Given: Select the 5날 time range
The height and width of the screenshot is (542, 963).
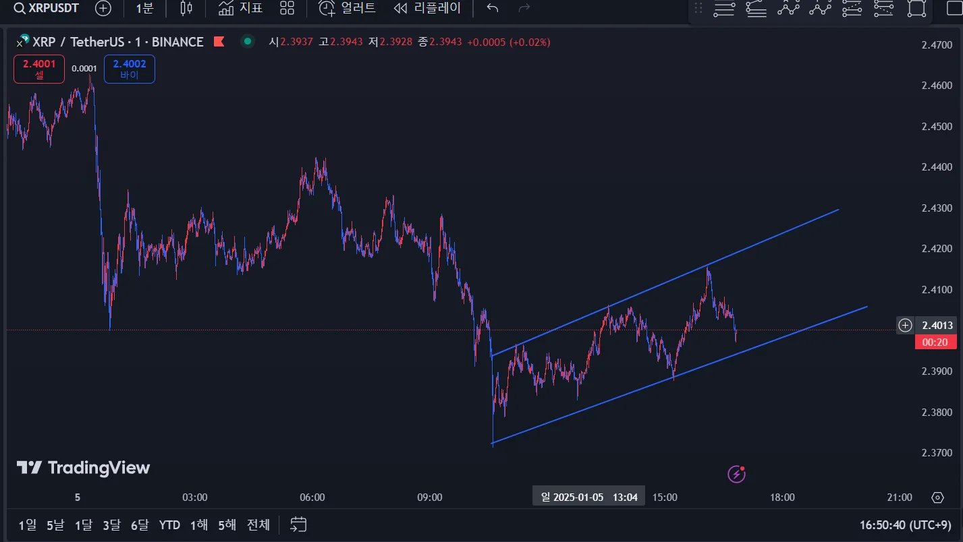Looking at the screenshot, I should pos(55,524).
